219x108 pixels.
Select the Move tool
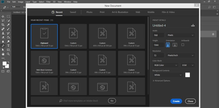click(x=3, y=16)
